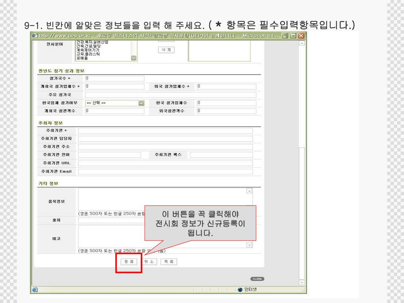Click the 한국 참가업체수 input field
404x303 pixels.
coord(226,103)
